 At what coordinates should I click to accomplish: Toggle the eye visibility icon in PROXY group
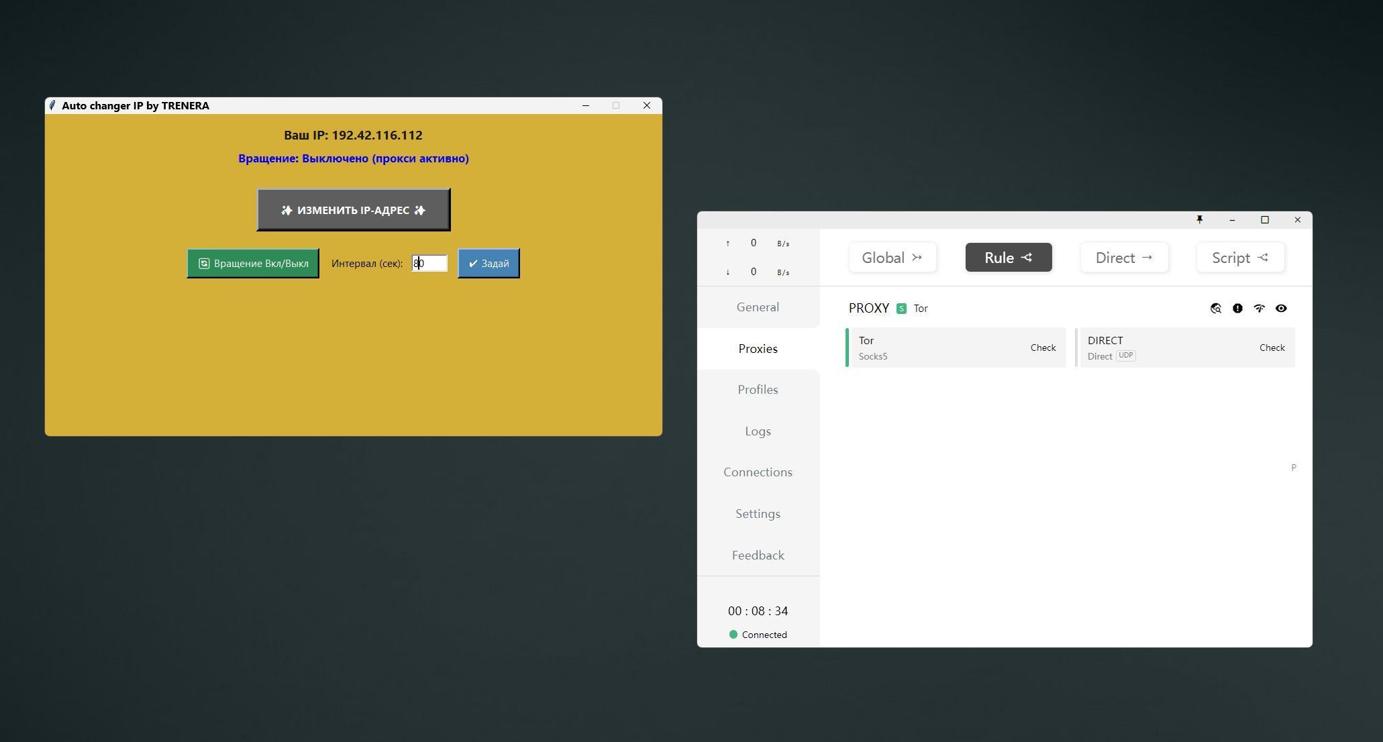1281,309
